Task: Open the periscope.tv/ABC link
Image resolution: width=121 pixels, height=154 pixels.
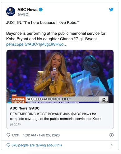Action: [x=37, y=44]
